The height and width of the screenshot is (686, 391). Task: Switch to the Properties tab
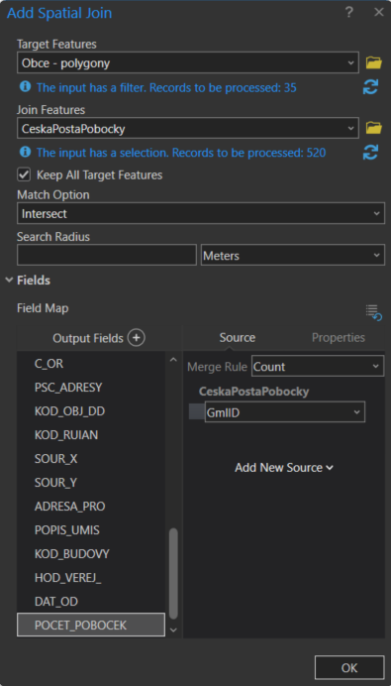tap(339, 338)
